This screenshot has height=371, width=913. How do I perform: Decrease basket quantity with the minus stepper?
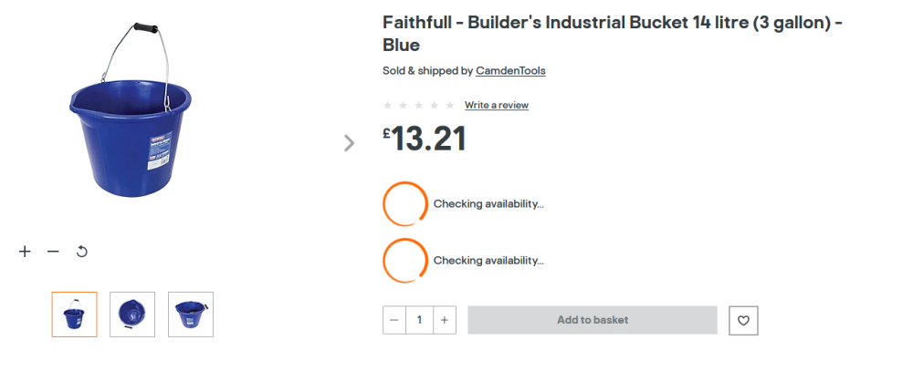394,320
